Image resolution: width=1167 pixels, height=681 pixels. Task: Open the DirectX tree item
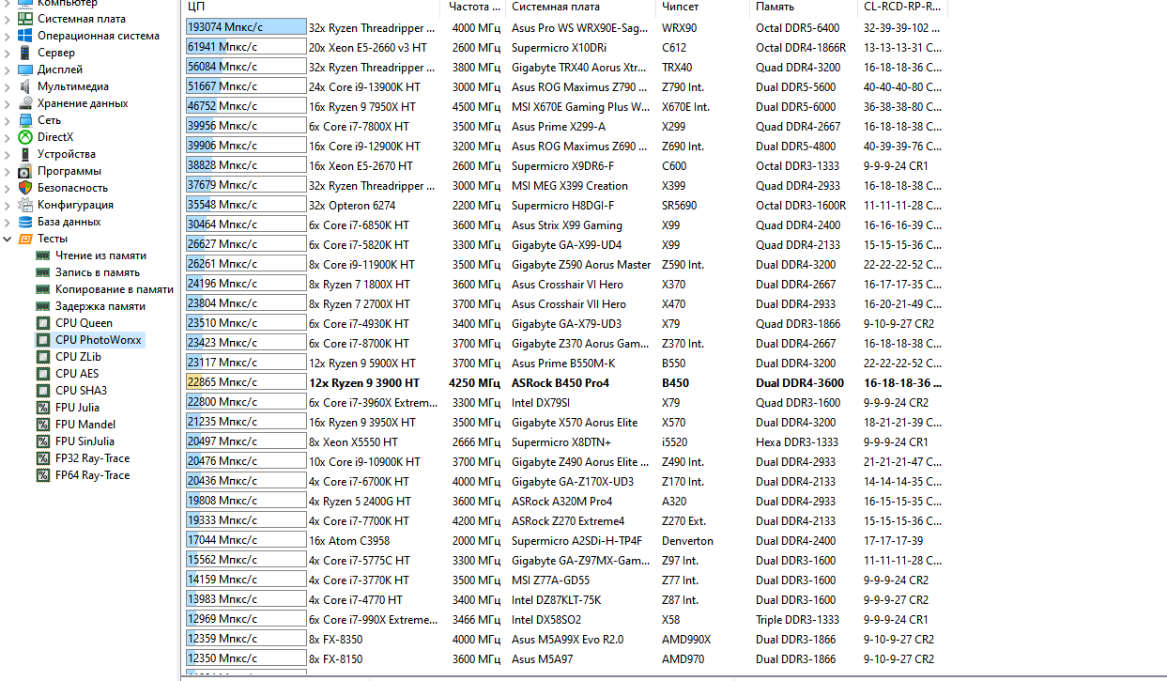point(55,137)
